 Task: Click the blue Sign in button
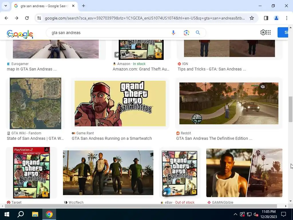283,32
